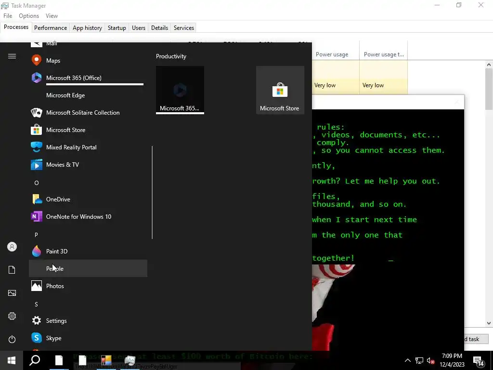Launch Microsoft 365 (Office) from app list
Screen dimensions: 493x370
88,78
